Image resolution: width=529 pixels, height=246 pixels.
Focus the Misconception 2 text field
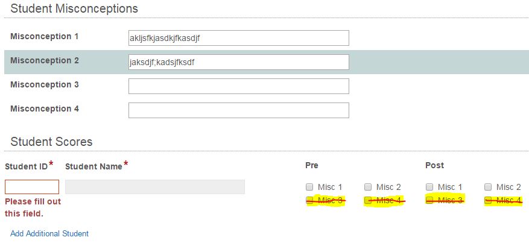[238, 62]
